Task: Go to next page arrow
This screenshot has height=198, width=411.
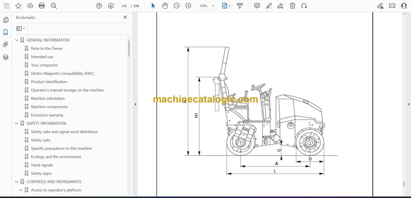Action: tap(111, 6)
